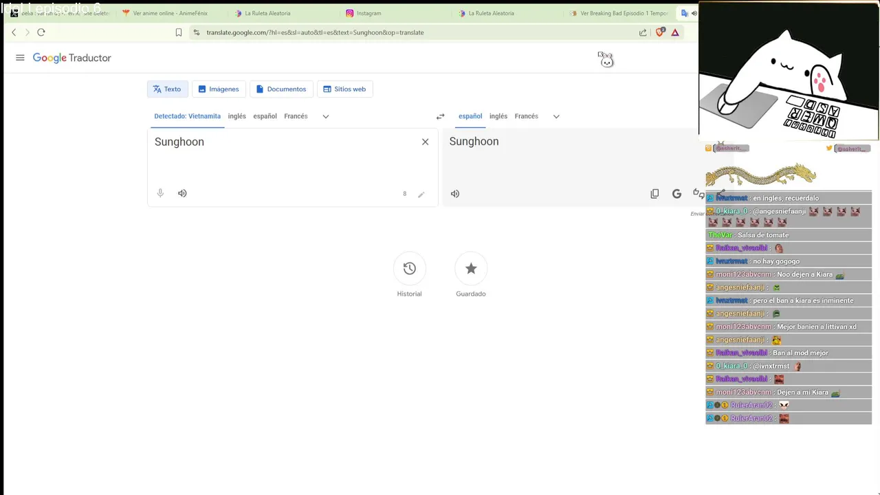Click the Brave Rewards triangle icon
This screenshot has height=495, width=880.
tap(675, 32)
